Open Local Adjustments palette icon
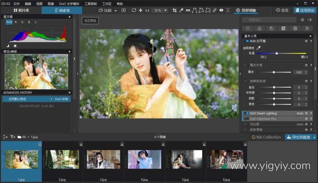Viewport: 318px width, 183px height. (x=295, y=28)
